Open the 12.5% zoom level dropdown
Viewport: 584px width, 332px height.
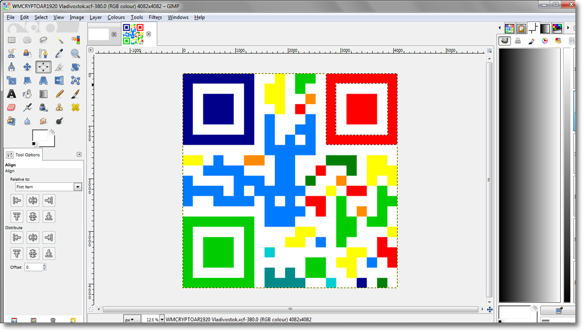point(162,320)
